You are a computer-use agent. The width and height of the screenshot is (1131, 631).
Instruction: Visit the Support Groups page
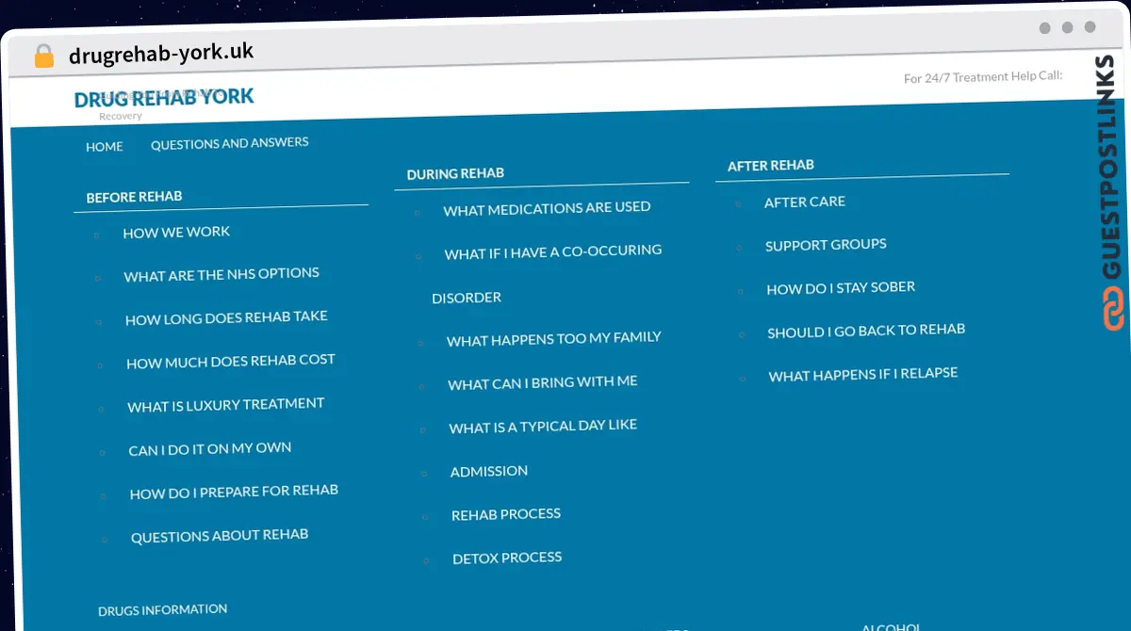(x=826, y=245)
